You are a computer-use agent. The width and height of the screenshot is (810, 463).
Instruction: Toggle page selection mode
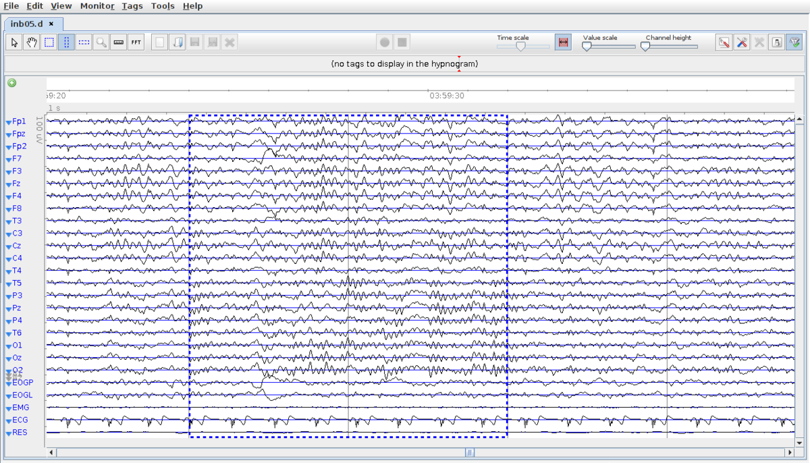coord(66,42)
